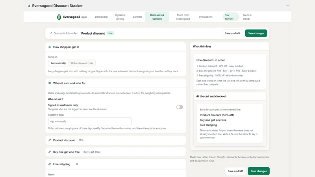Open the three-dot more options menu
The height and width of the screenshot is (177, 315).
pos(287,6)
